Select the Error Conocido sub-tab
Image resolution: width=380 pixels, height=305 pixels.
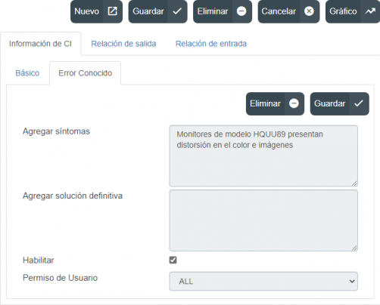86,73
